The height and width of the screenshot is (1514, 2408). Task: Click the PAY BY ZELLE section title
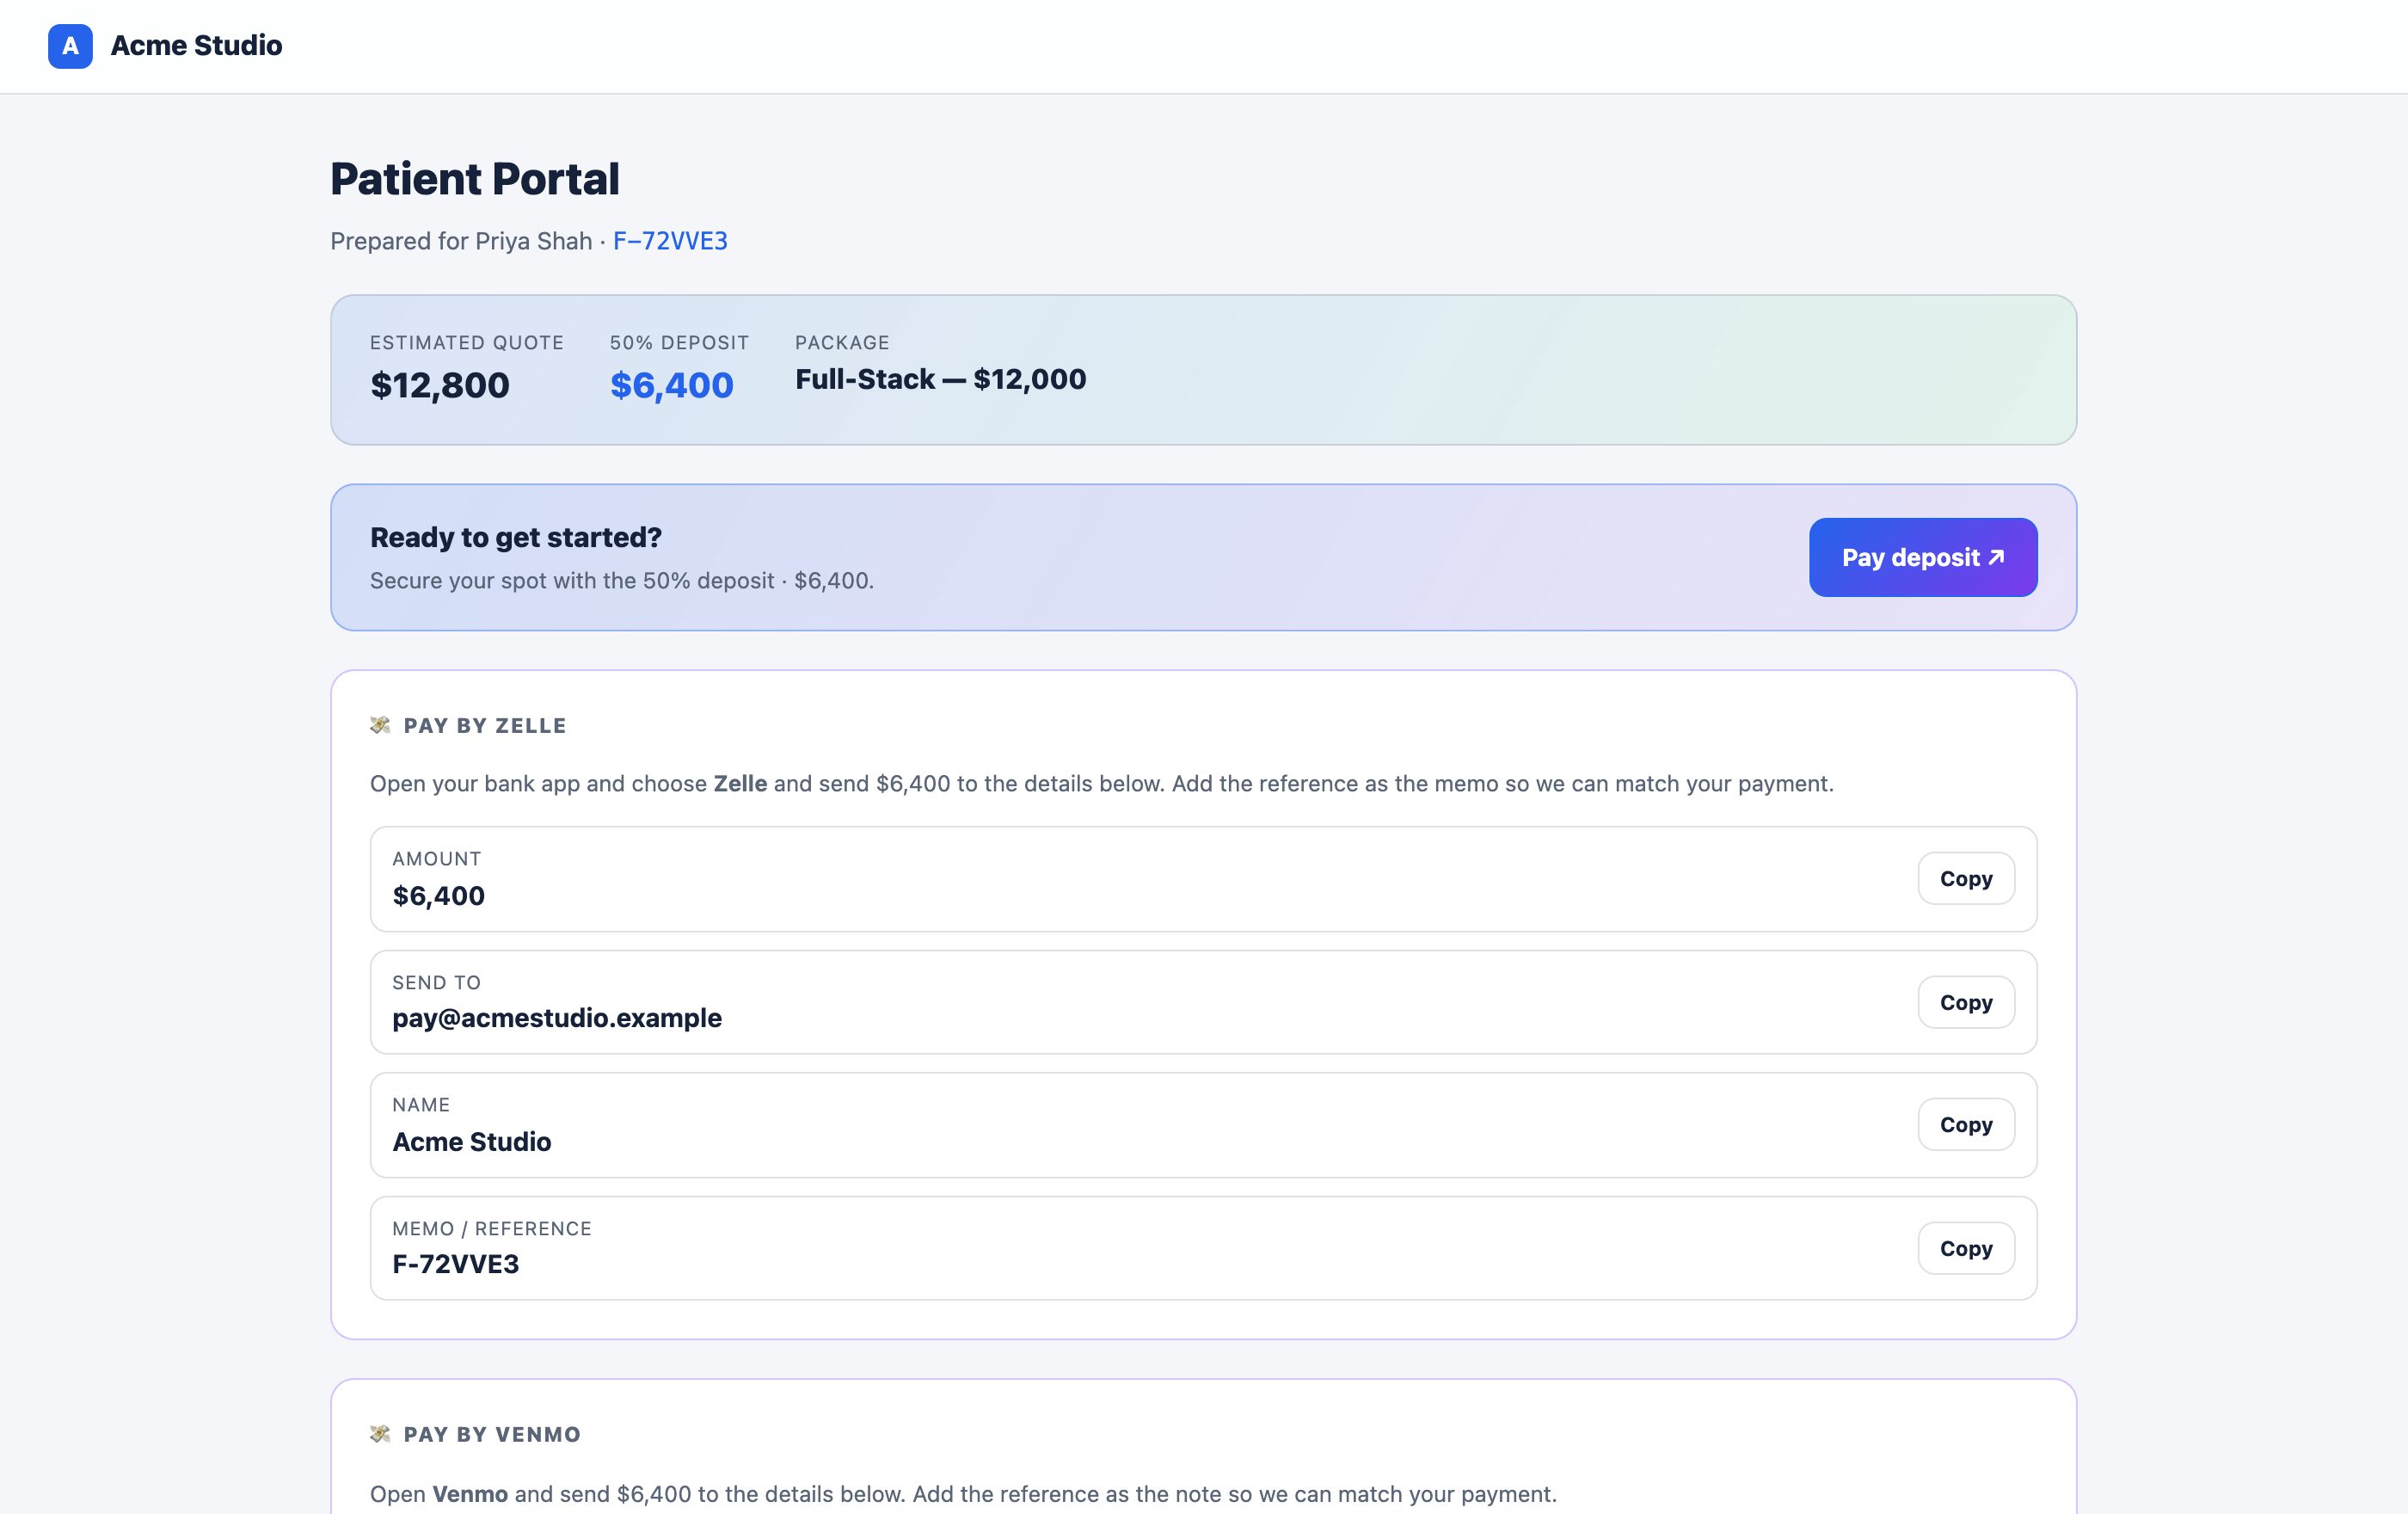pyautogui.click(x=485, y=726)
